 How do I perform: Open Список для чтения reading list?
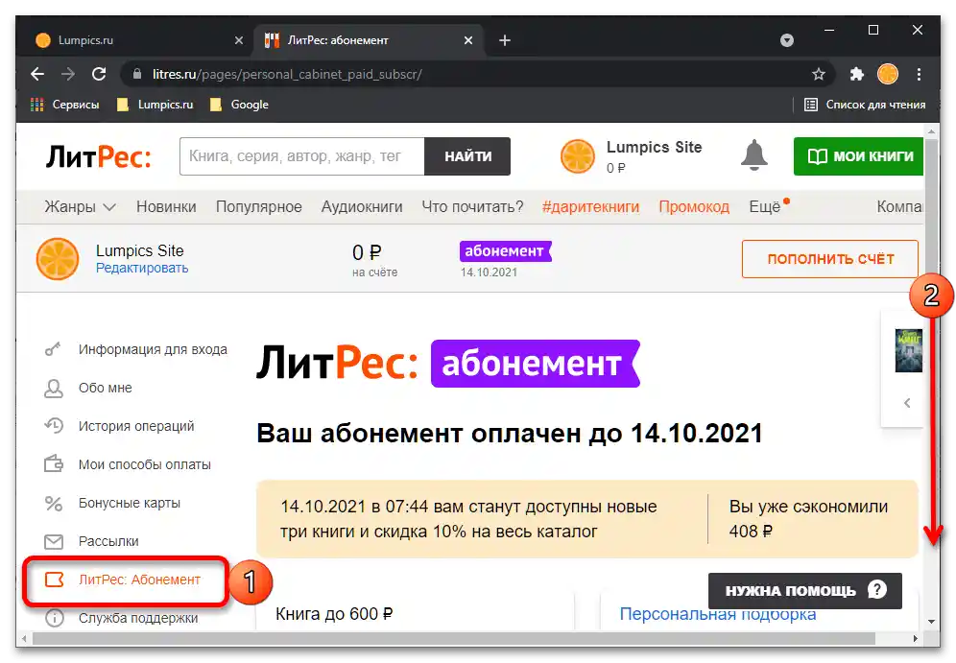click(x=865, y=105)
